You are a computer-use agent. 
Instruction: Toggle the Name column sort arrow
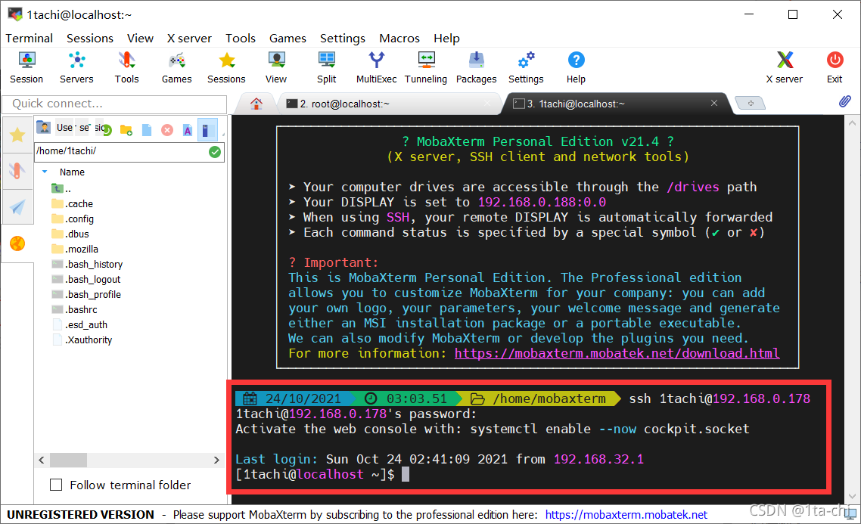45,172
